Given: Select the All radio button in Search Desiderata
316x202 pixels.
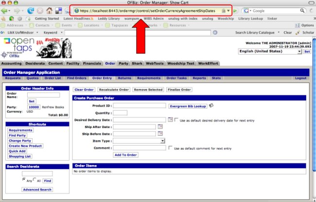Looking at the screenshot, I should pos(34,180).
